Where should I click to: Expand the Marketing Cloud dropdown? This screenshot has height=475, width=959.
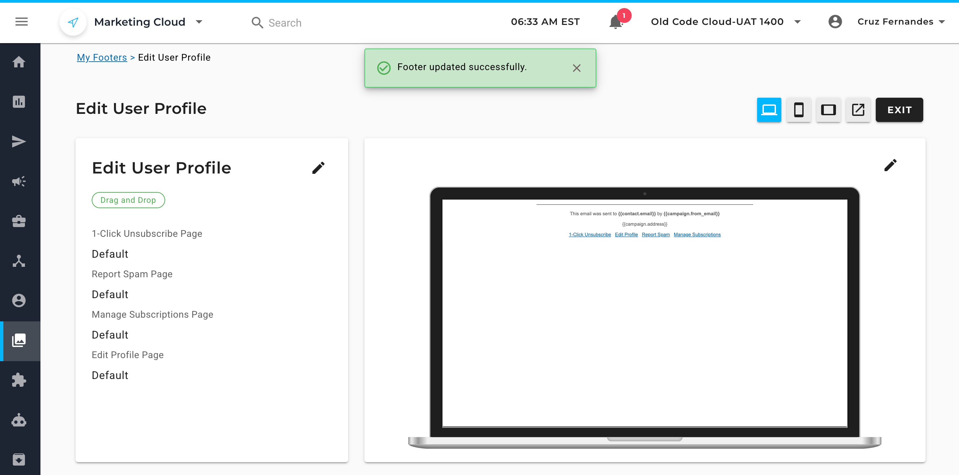click(x=199, y=22)
